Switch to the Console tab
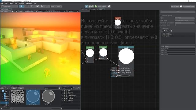196x110 pixels. 14,86
